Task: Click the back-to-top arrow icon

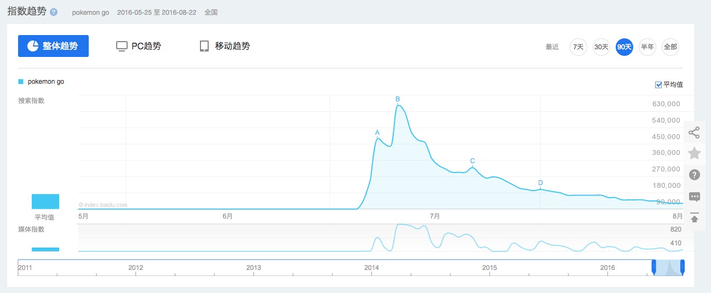Action: pyautogui.click(x=694, y=217)
